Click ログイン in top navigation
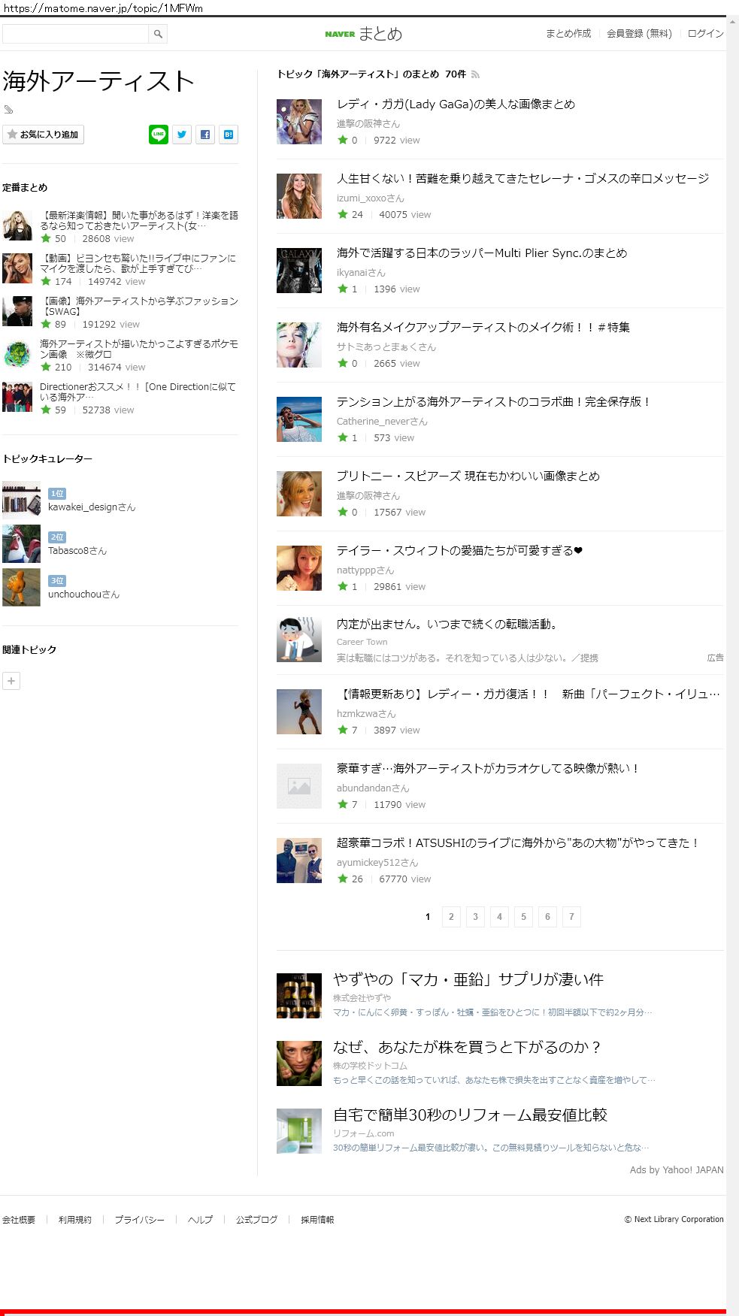This screenshot has height=1316, width=739. pyautogui.click(x=705, y=34)
